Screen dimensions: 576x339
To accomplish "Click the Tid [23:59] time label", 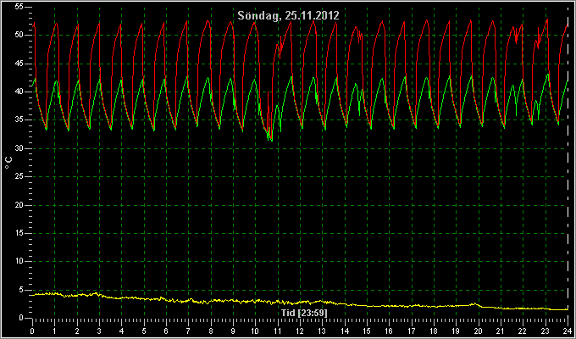I will [x=304, y=313].
